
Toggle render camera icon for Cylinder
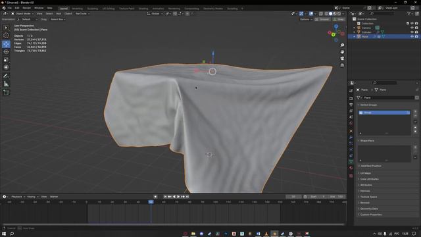[x=416, y=32]
